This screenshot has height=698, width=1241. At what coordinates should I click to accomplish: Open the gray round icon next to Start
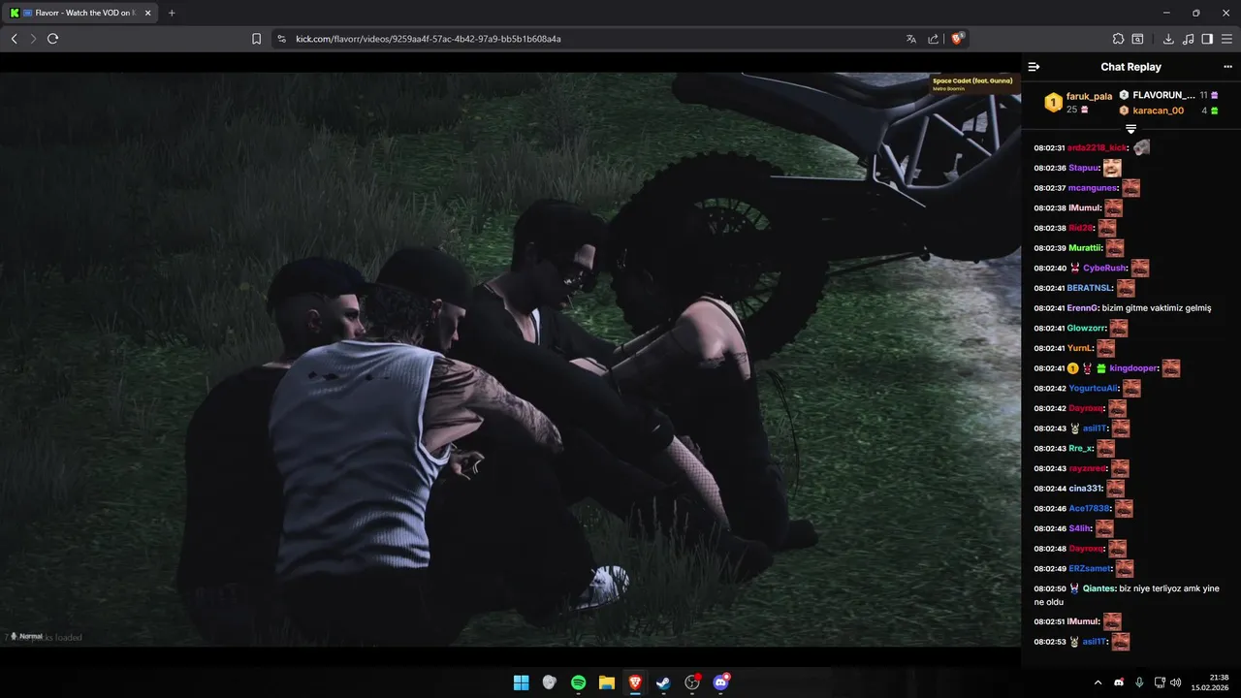(x=550, y=682)
